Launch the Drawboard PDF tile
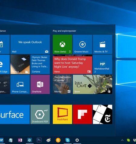Viewport: 136px width, 144px height. point(40,114)
